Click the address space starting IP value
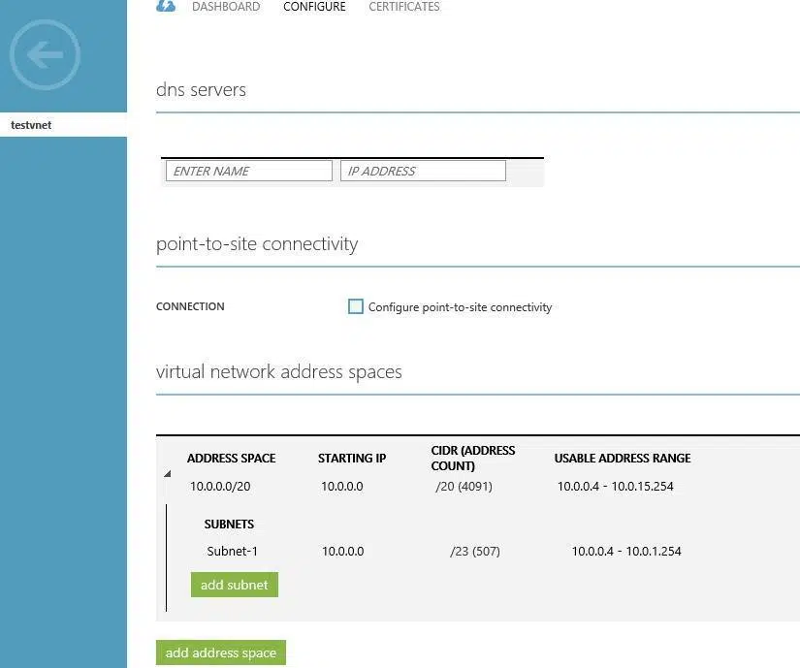Image resolution: width=800 pixels, height=668 pixels. click(x=342, y=487)
